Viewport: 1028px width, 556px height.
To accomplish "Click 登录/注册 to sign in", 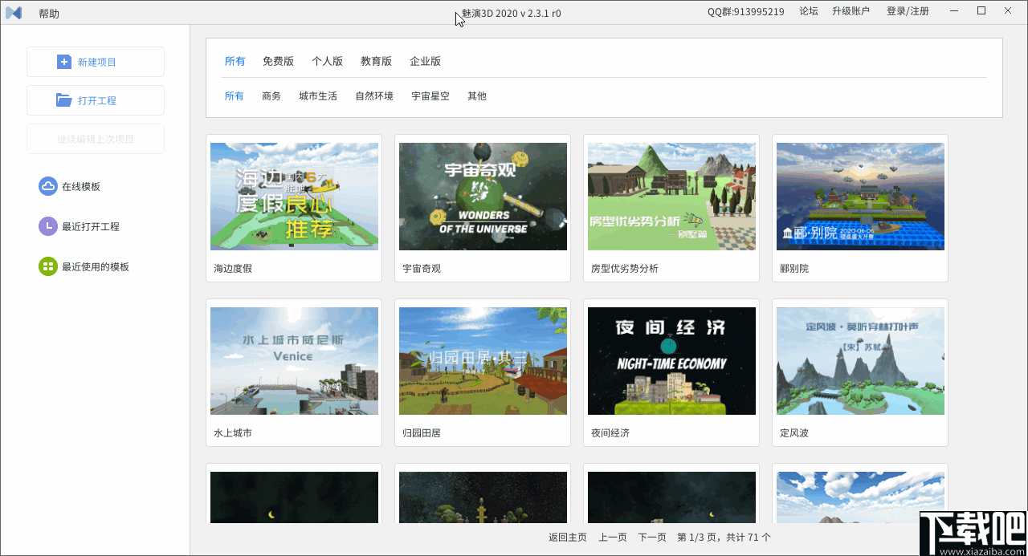I will pyautogui.click(x=908, y=11).
